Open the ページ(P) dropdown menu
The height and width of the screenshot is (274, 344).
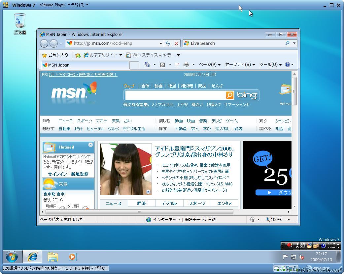click(209, 65)
